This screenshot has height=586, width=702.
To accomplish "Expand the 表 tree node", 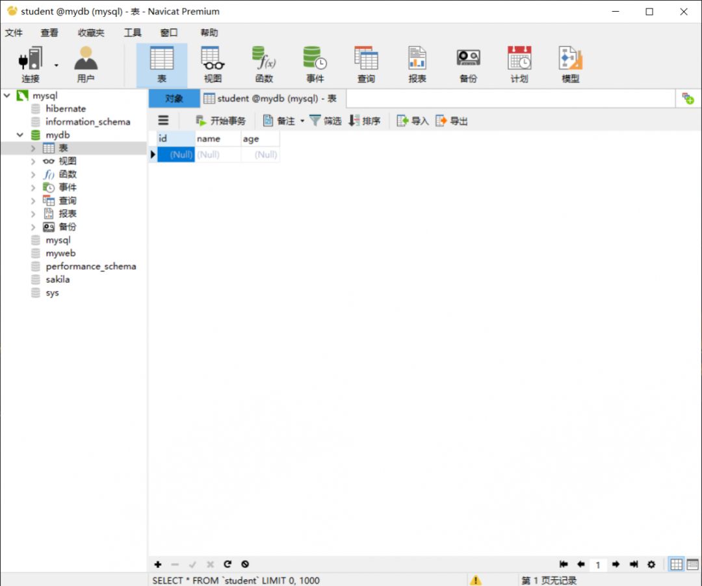I will click(33, 148).
